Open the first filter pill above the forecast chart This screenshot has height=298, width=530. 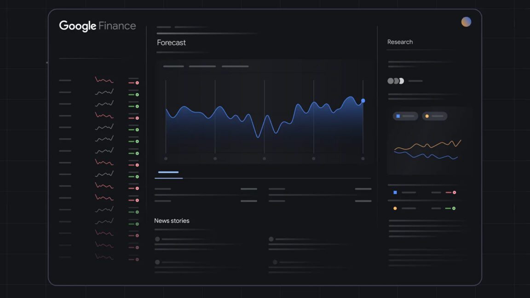pyautogui.click(x=172, y=66)
